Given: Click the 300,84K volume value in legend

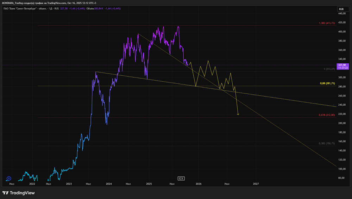Looking at the screenshot, I should coord(99,8).
